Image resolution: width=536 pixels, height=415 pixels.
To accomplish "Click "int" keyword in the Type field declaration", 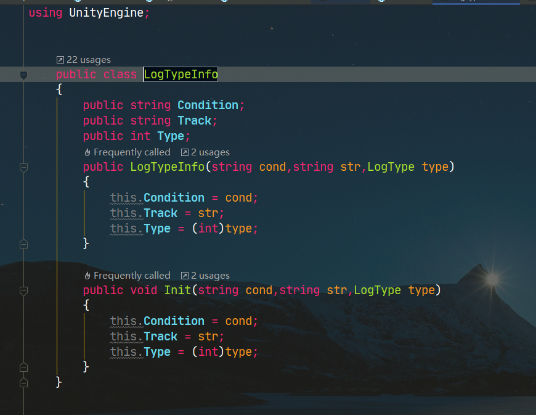I will click(140, 136).
